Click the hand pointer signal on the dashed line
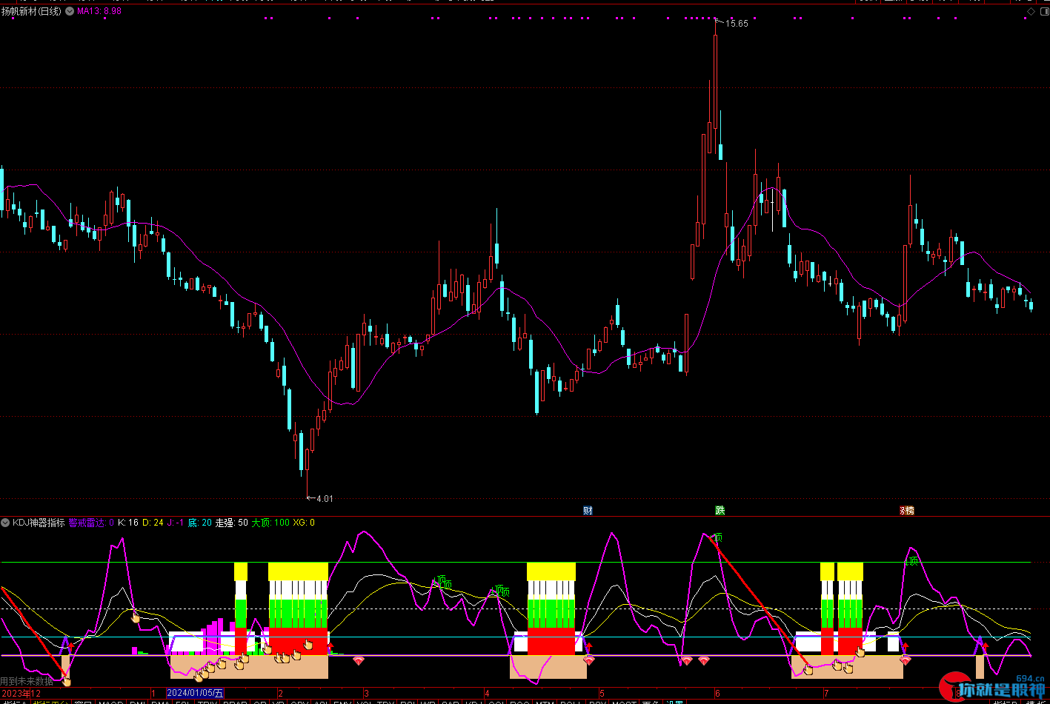Screen dimensions: 1050x704 (136, 617)
